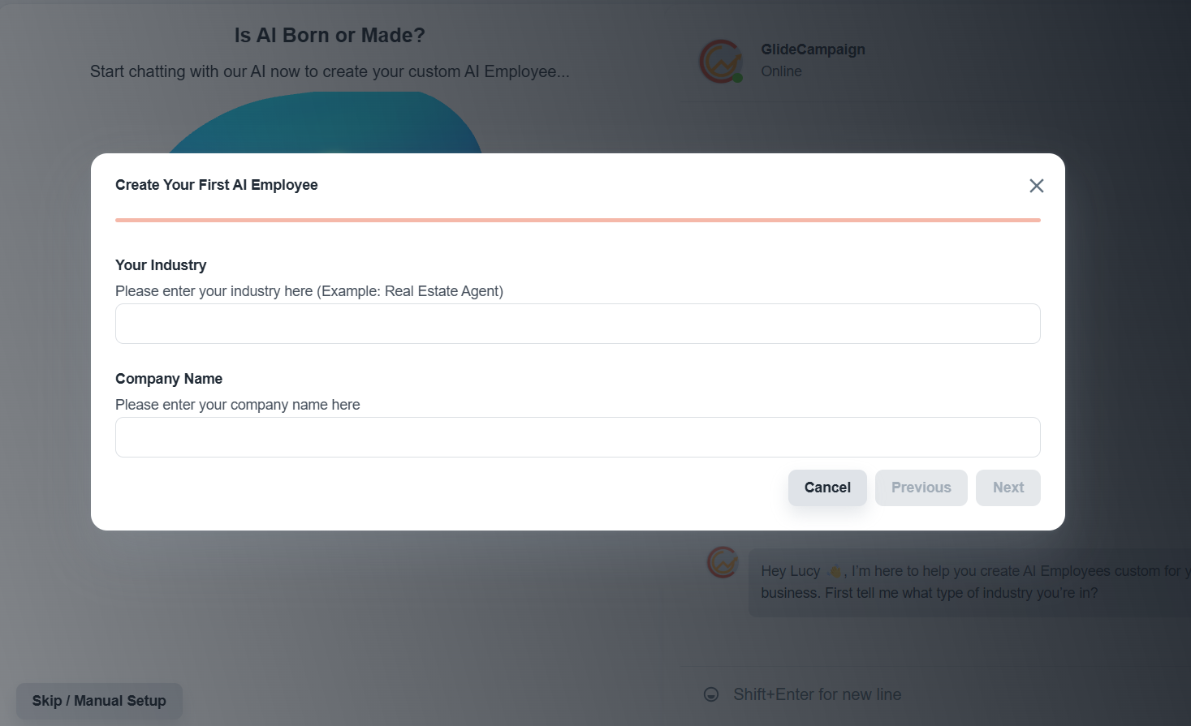Click the Previous button

tap(921, 488)
